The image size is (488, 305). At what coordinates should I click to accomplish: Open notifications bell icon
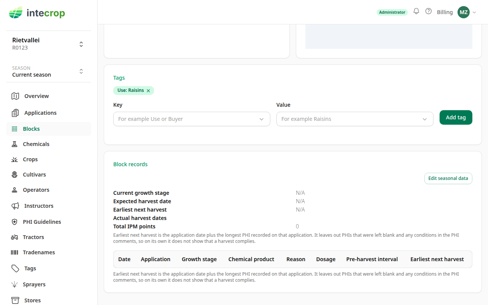[x=416, y=11]
